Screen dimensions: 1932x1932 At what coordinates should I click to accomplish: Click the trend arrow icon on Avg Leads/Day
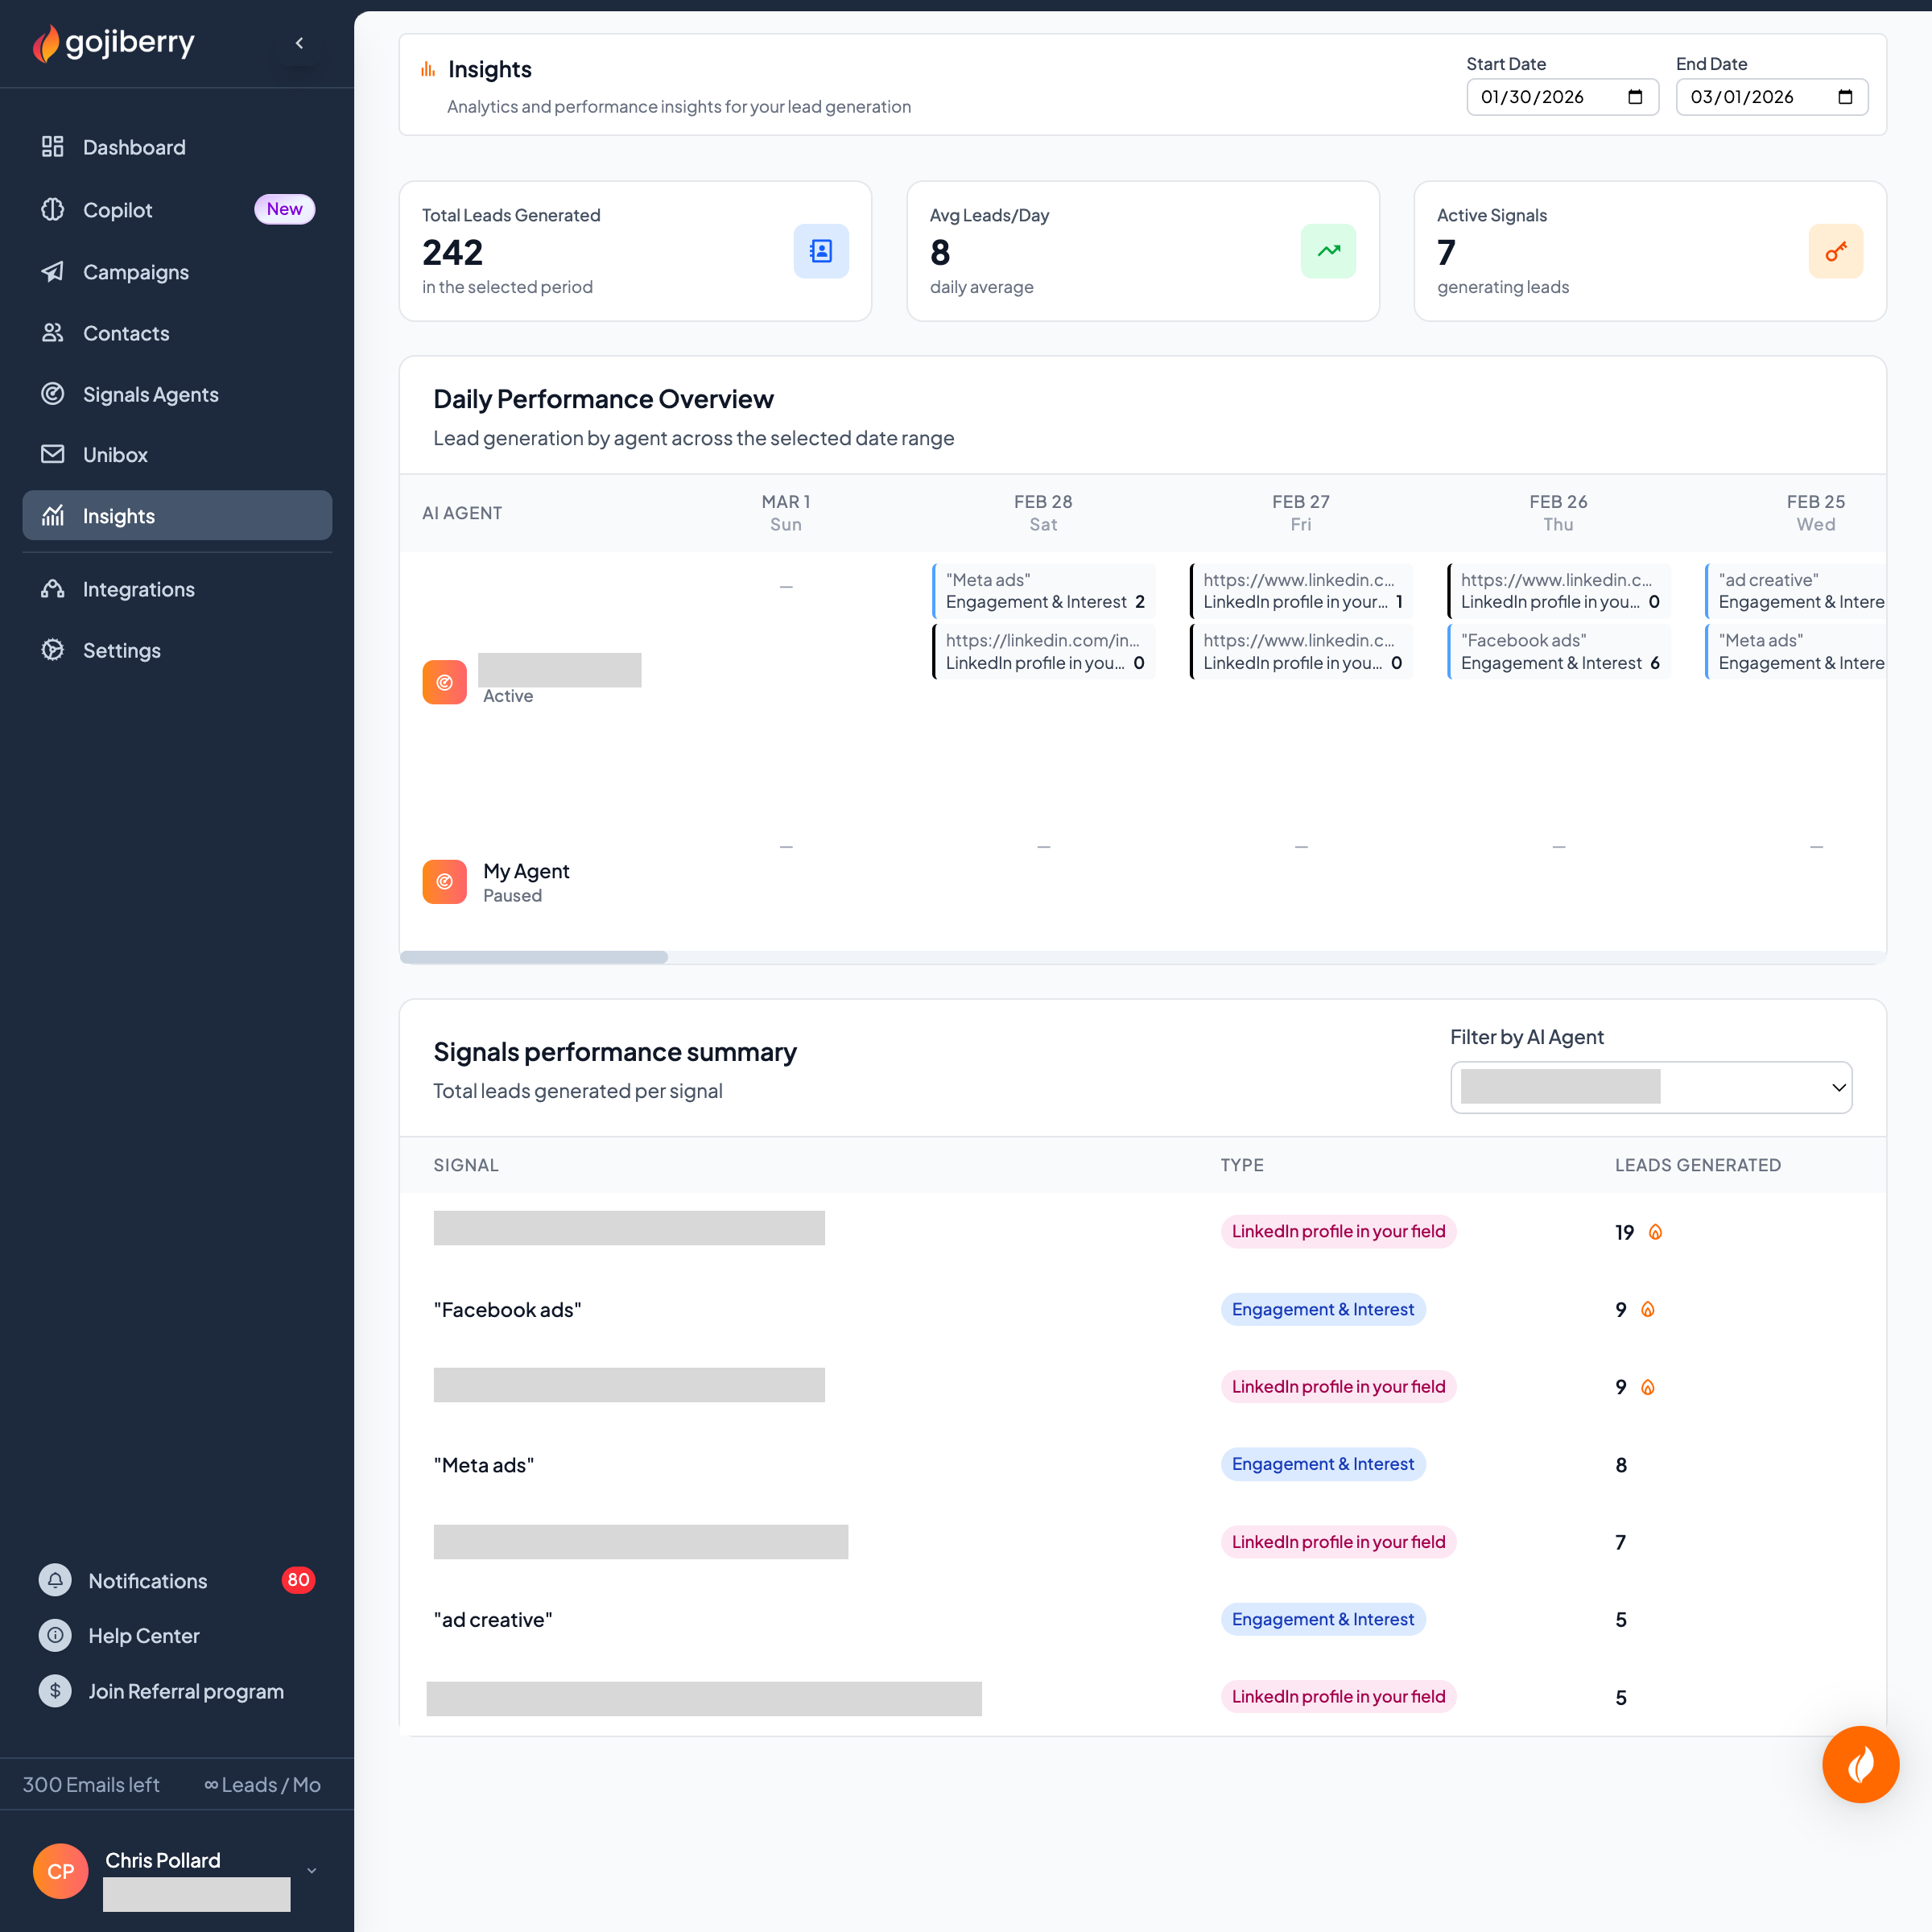click(x=1328, y=251)
